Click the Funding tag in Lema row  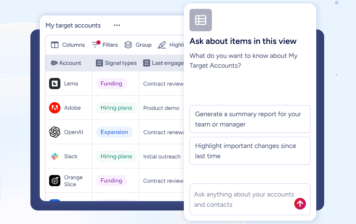click(x=111, y=84)
